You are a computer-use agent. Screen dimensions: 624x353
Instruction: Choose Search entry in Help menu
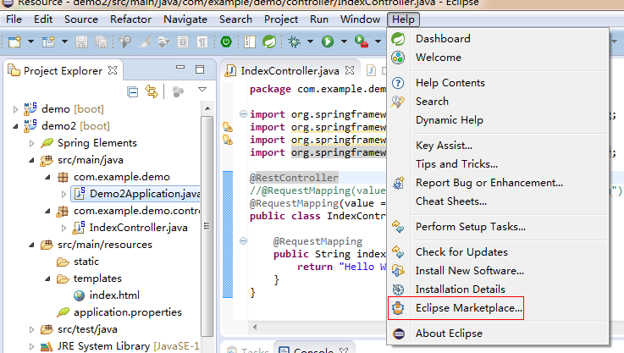pyautogui.click(x=432, y=102)
